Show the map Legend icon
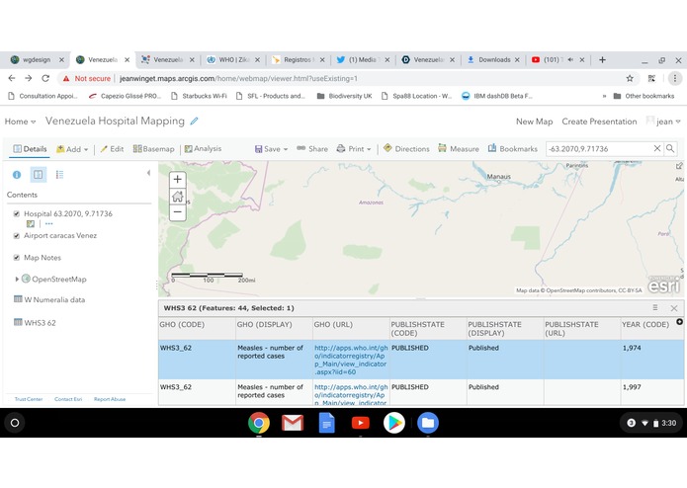 59,175
